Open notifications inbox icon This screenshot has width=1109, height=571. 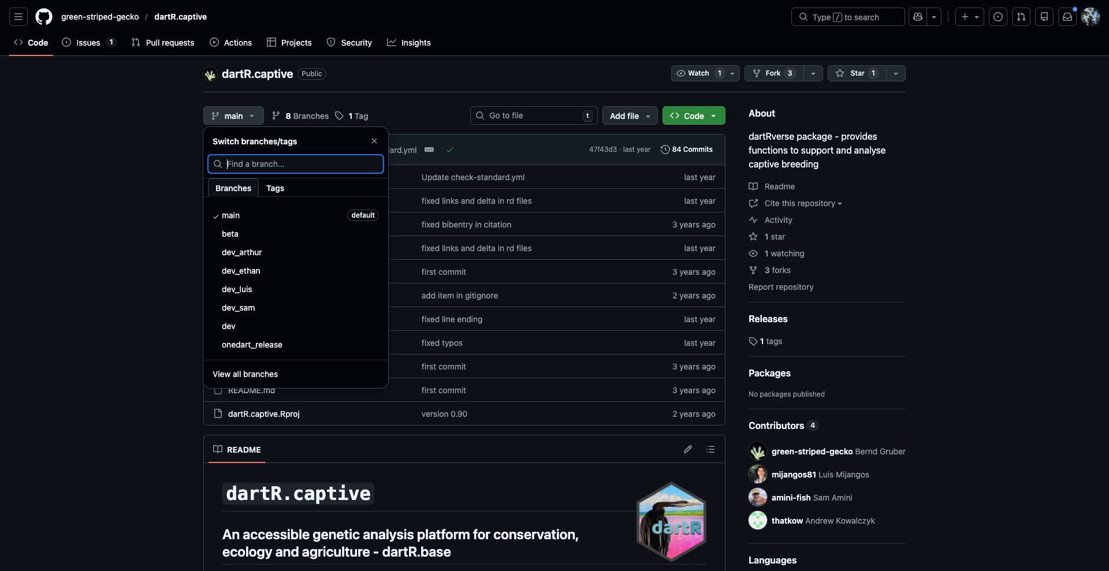point(1067,17)
